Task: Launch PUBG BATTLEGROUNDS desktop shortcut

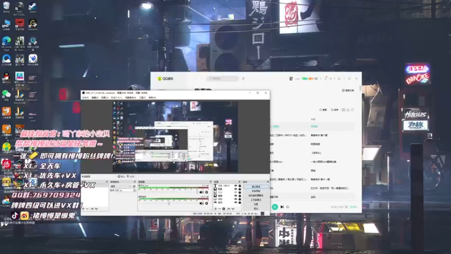Action: tap(19, 8)
